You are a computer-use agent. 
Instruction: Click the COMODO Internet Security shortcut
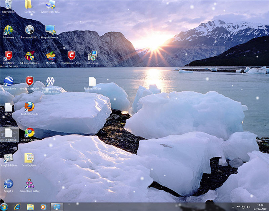(x=8, y=56)
